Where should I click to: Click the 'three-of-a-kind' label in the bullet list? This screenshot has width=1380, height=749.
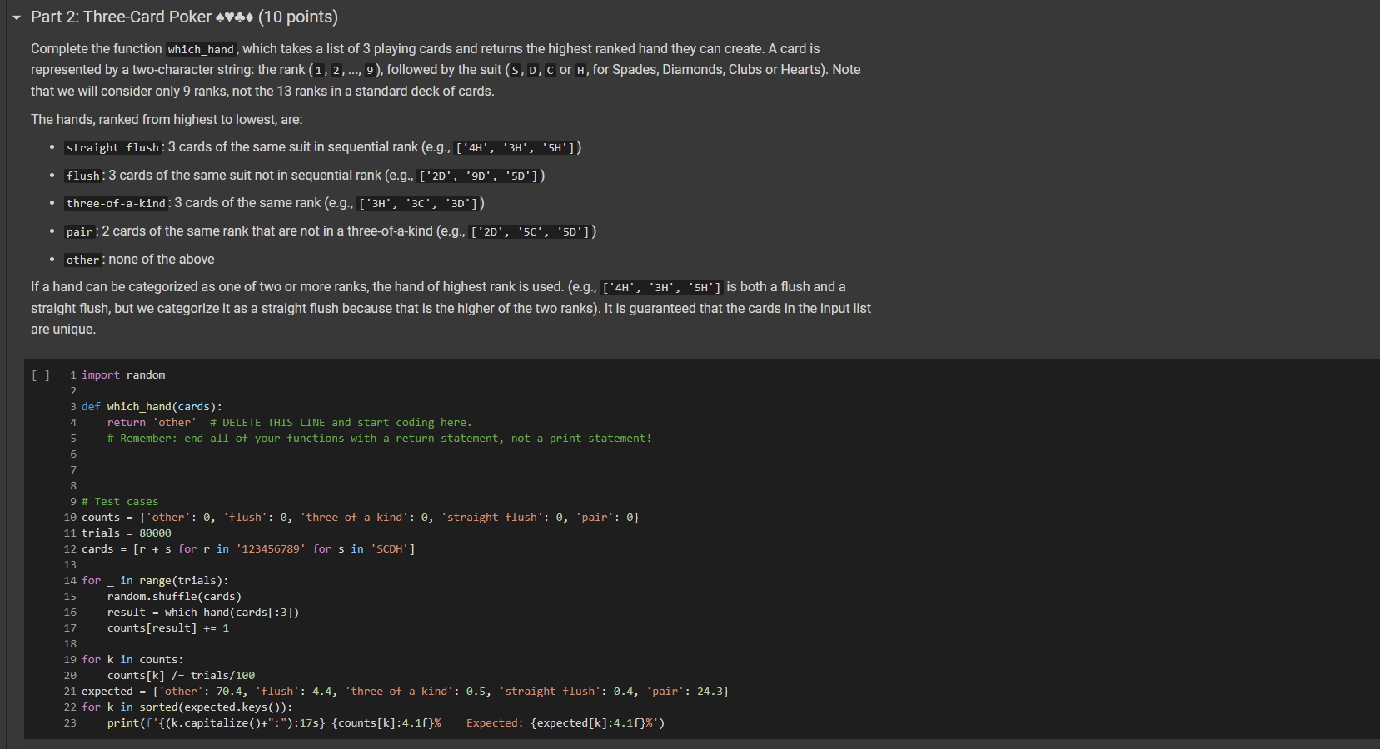116,203
